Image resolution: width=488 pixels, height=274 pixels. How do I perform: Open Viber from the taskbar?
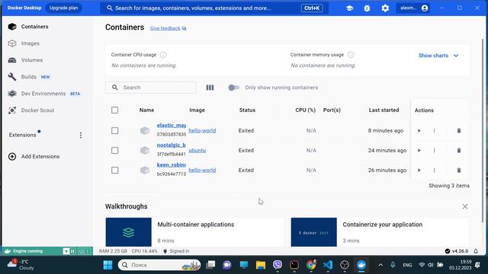click(x=278, y=265)
